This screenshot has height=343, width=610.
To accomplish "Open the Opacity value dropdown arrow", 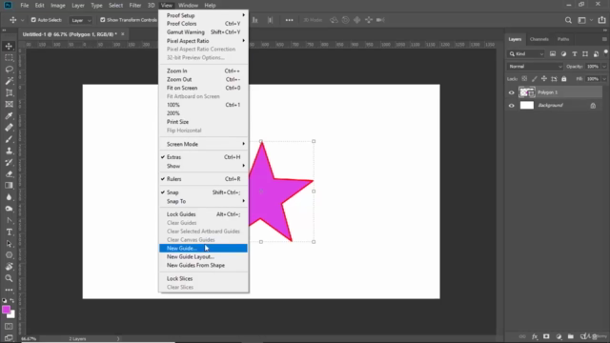I will (x=604, y=67).
